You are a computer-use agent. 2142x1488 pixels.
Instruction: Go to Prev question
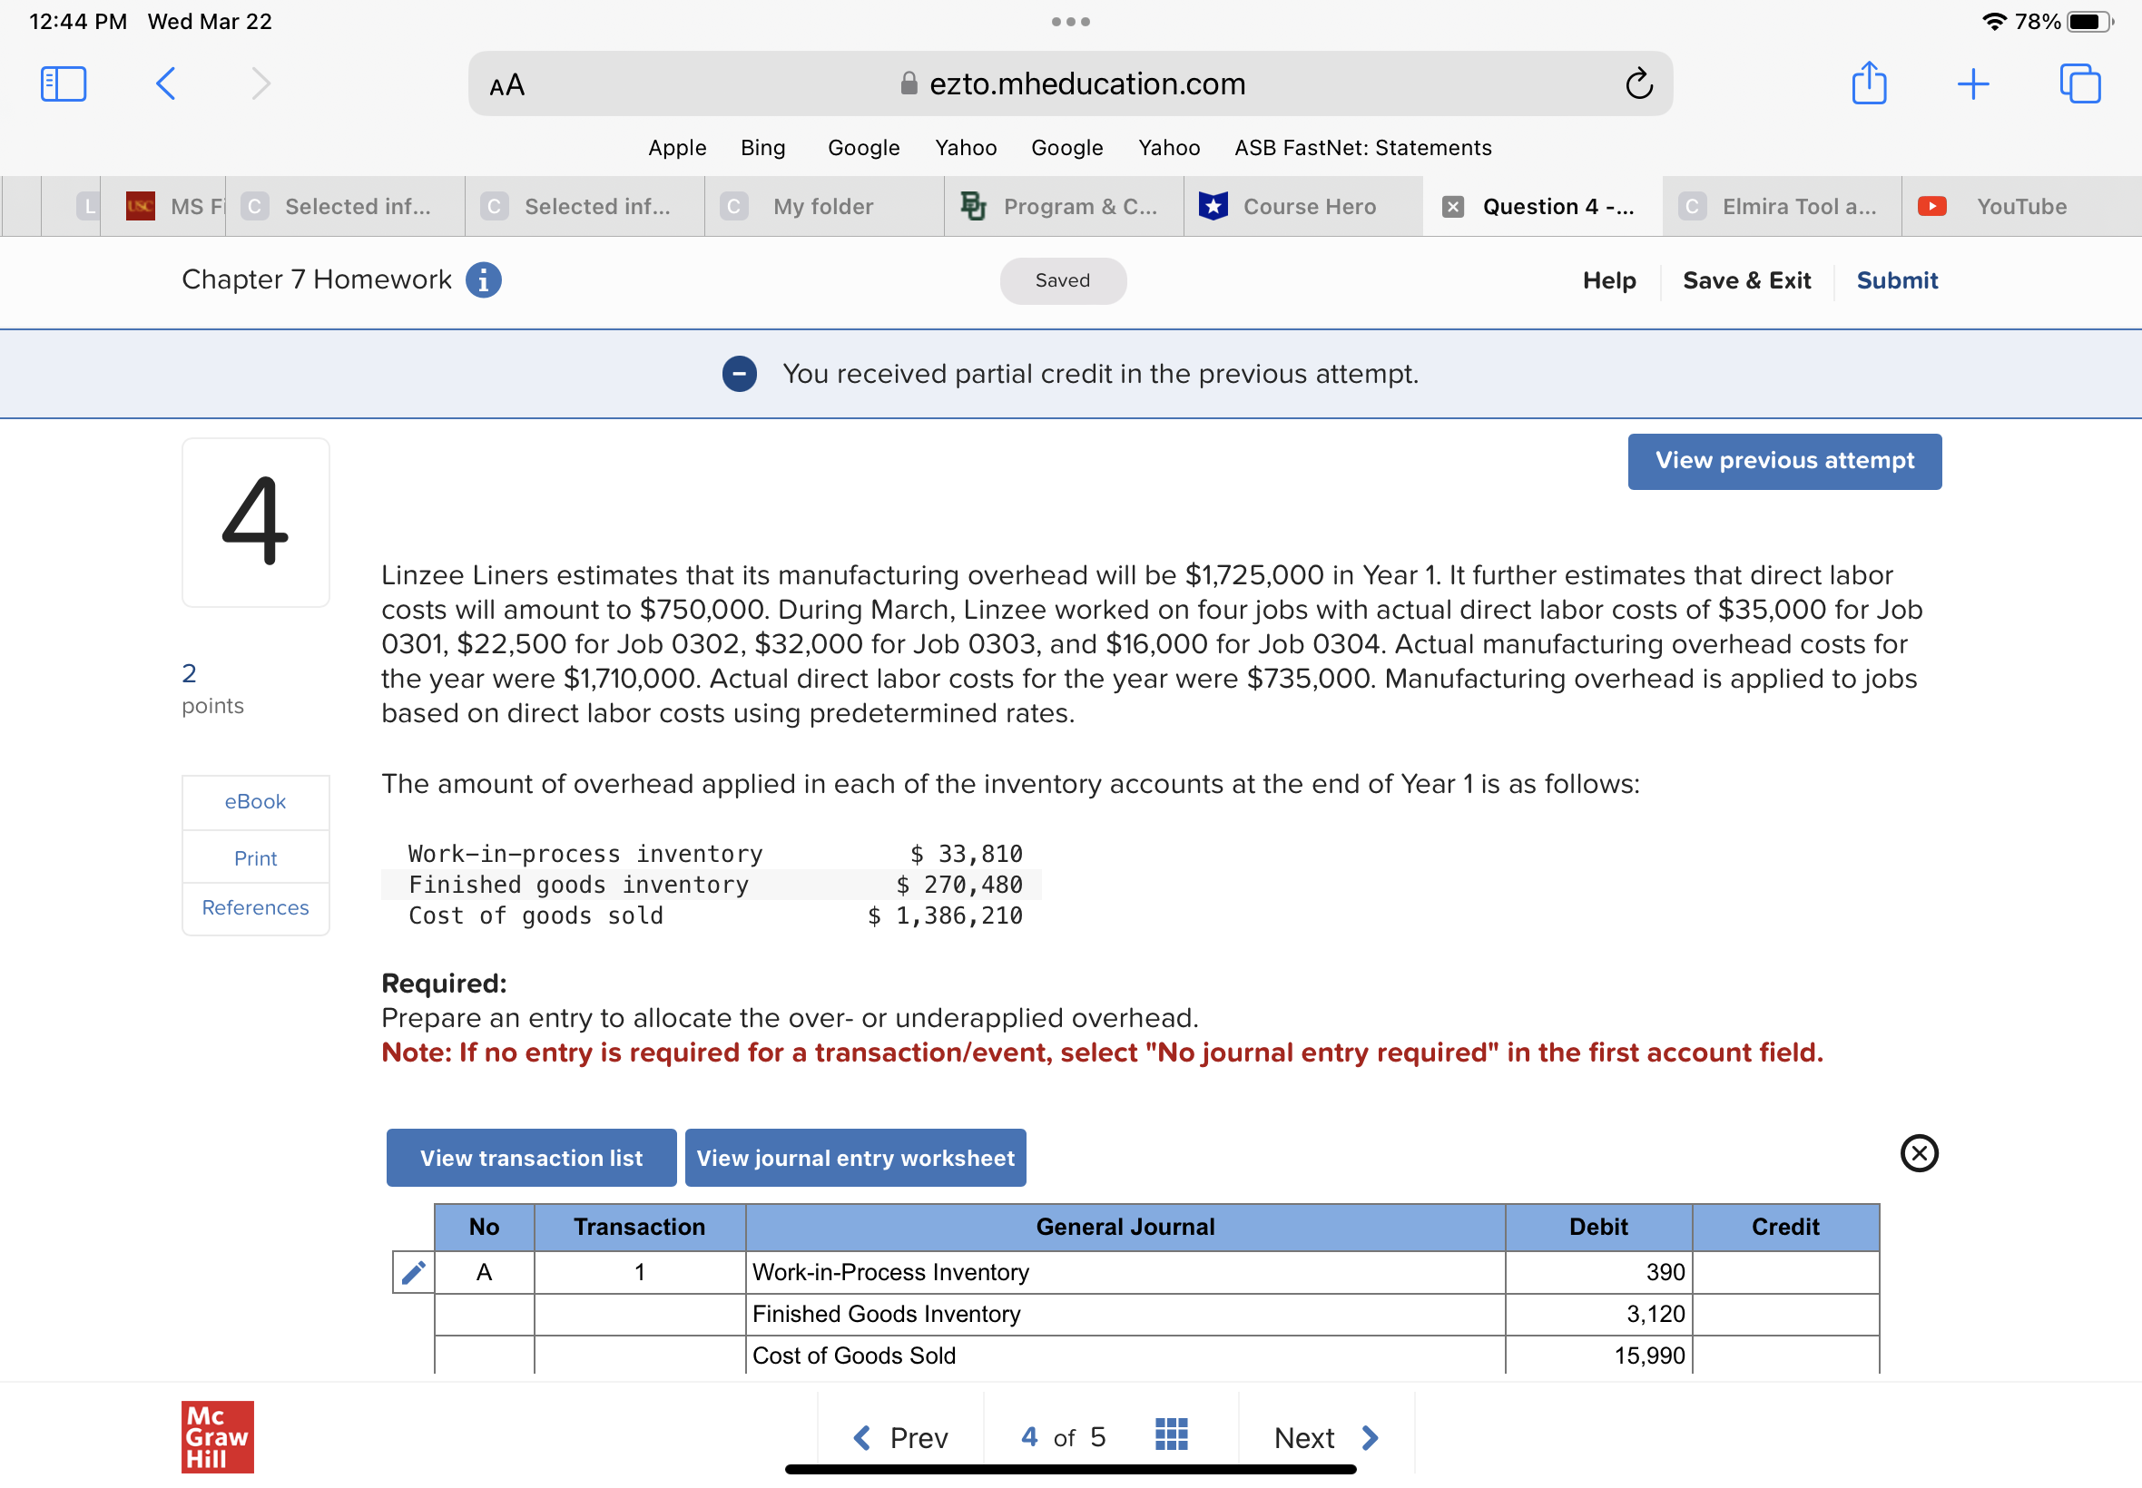(900, 1436)
